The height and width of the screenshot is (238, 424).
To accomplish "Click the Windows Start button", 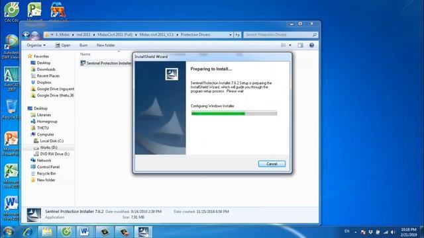I will point(8,232).
